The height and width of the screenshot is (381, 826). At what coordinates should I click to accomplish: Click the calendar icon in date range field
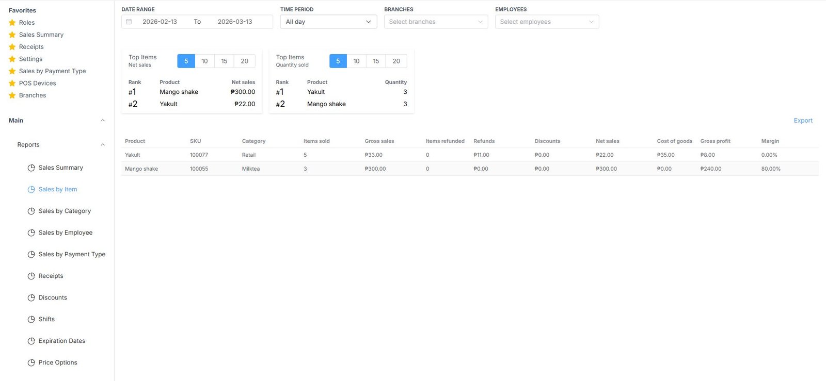(129, 22)
